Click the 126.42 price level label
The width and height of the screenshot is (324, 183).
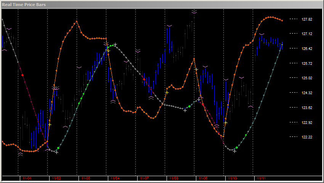click(x=307, y=48)
